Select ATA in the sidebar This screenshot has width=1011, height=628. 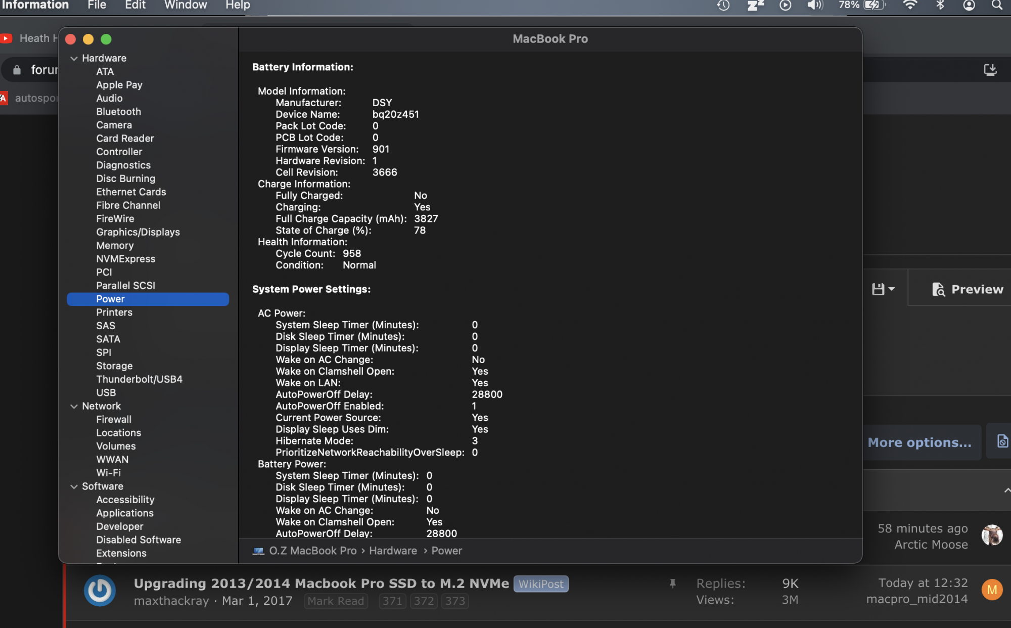105,71
